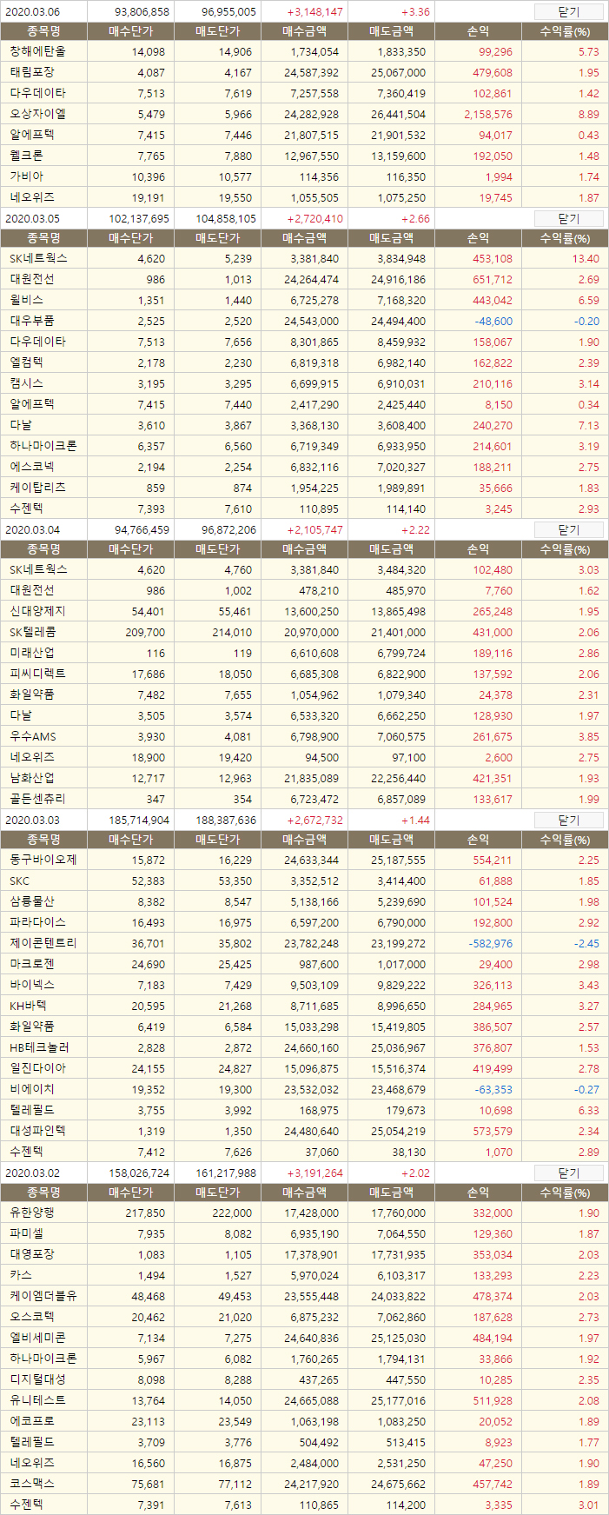The image size is (609, 1515).
Task: Select 마크로젠 stock name
Action: coord(32,964)
